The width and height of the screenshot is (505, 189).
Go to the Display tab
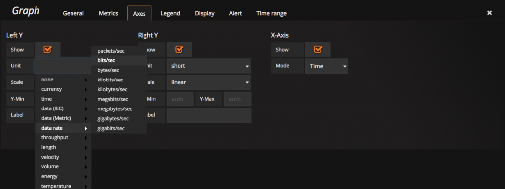point(205,13)
